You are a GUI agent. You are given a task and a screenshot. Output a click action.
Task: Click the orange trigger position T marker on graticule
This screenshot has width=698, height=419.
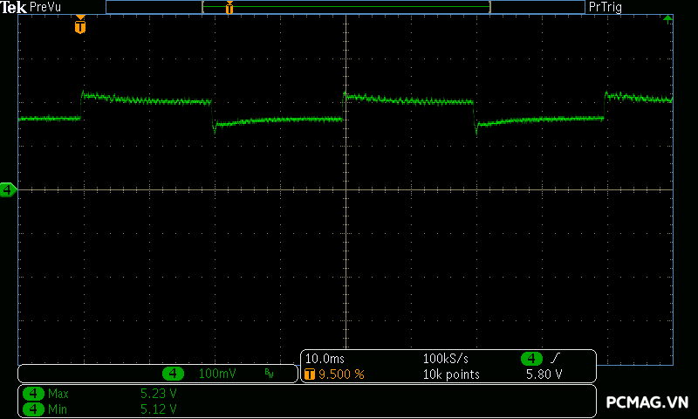(x=80, y=26)
